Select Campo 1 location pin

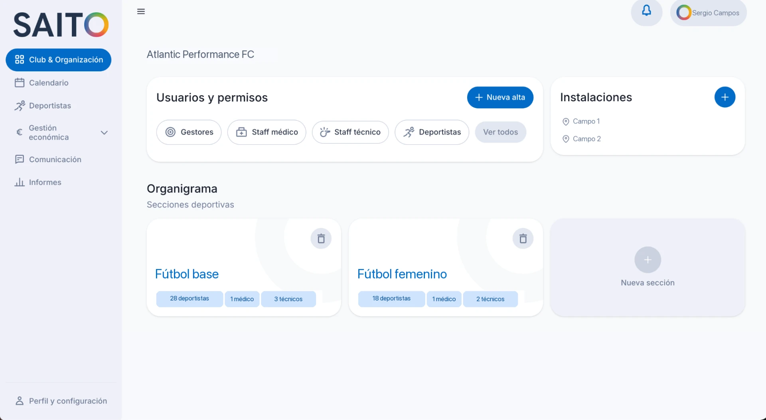point(566,122)
